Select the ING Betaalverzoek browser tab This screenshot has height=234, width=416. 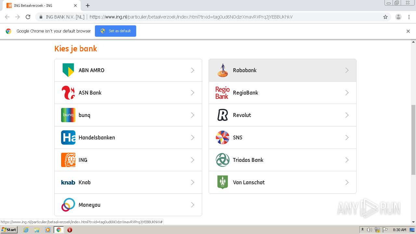[x=39, y=6]
